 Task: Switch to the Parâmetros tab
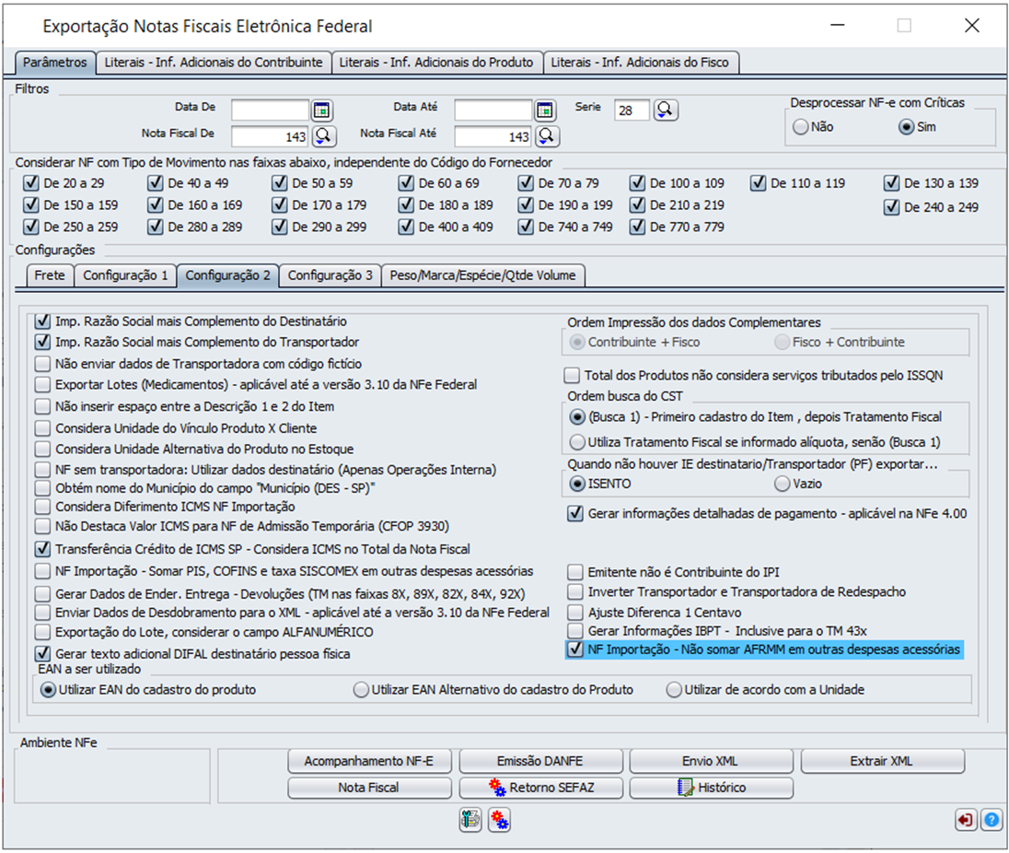(55, 63)
